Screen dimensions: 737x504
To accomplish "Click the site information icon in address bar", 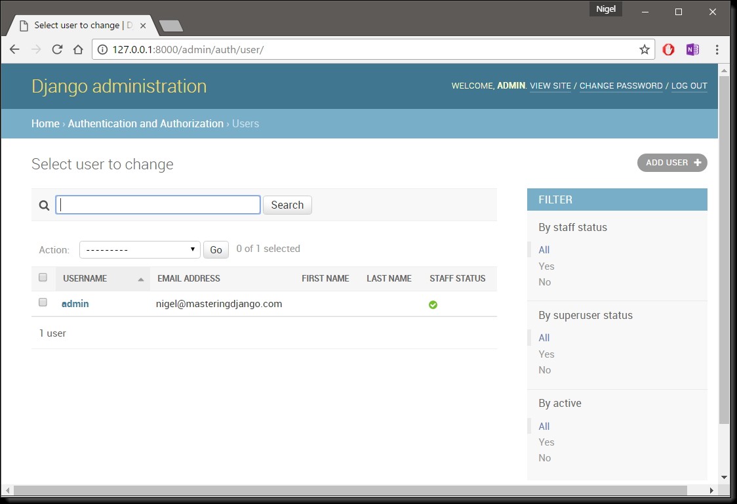I will [102, 50].
